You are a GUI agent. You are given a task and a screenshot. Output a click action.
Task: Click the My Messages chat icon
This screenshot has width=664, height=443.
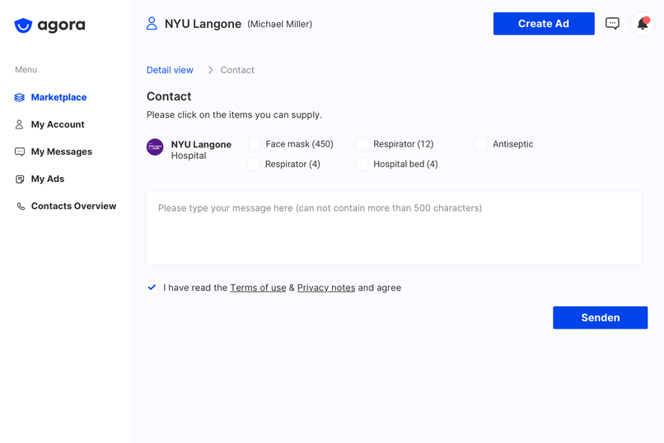pyautogui.click(x=20, y=152)
